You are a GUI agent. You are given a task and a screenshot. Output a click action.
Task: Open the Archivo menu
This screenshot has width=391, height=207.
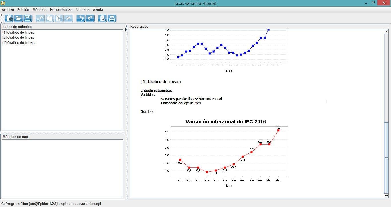(8, 9)
